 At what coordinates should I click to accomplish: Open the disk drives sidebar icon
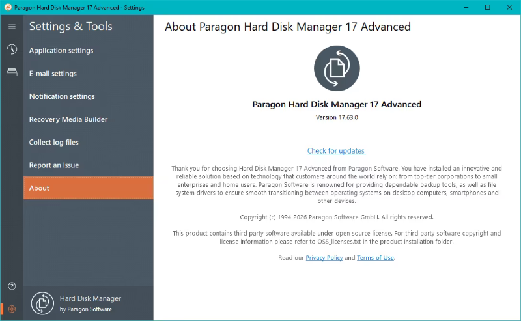coord(12,72)
